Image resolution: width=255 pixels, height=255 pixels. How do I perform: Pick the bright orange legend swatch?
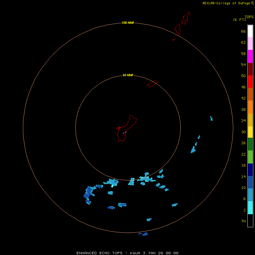(x=250, y=107)
